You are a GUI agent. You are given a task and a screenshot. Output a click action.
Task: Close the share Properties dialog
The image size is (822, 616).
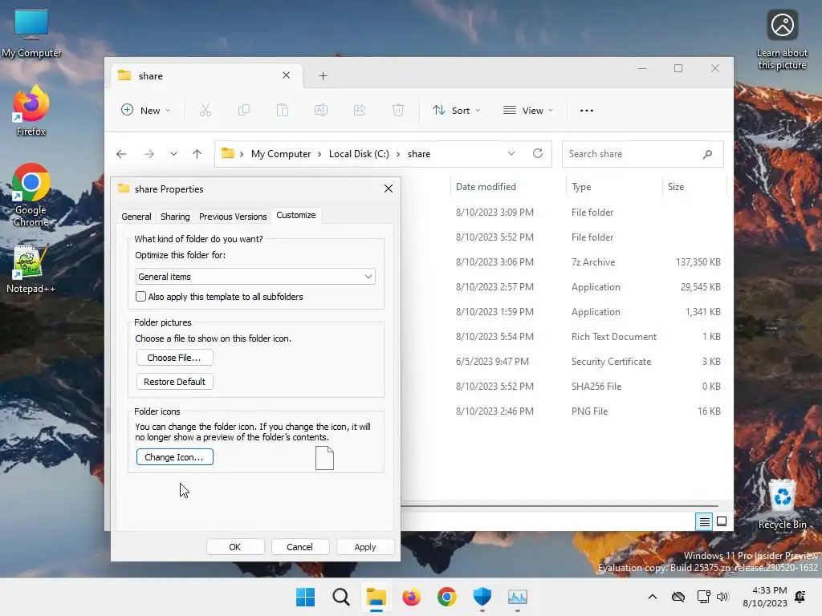tap(389, 188)
